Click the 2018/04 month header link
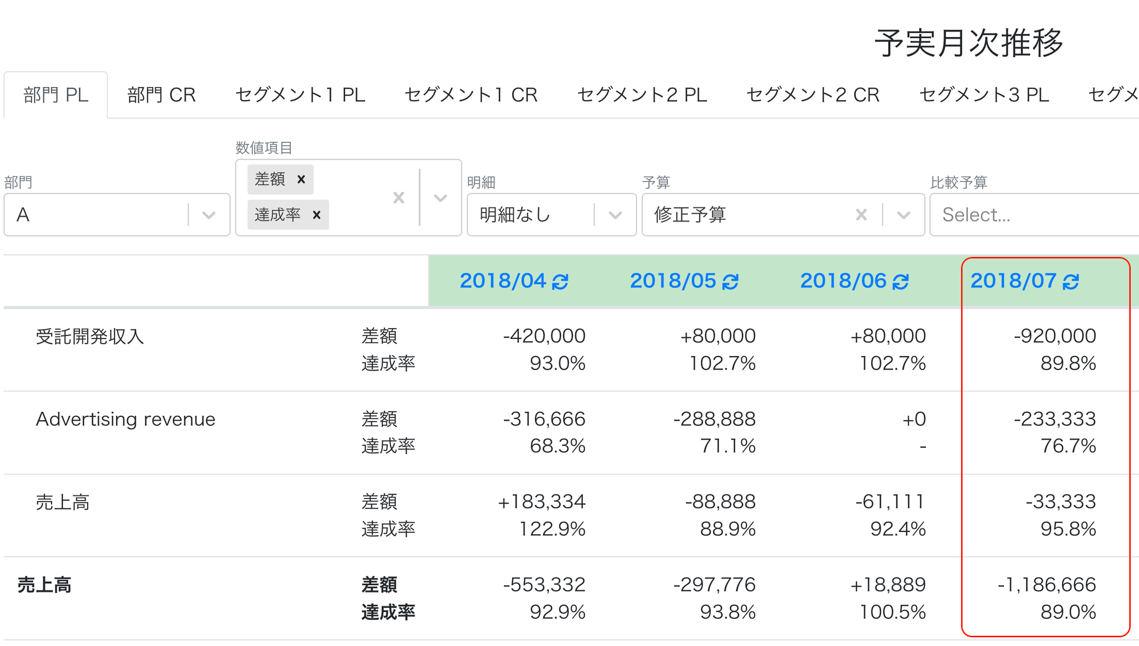Screen dimensions: 1139x646 [503, 281]
